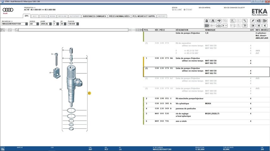This screenshot has width=270, height=151.
Task: Click the splitter arrows icon next to POS.
Action: pyautogui.click(x=141, y=30)
